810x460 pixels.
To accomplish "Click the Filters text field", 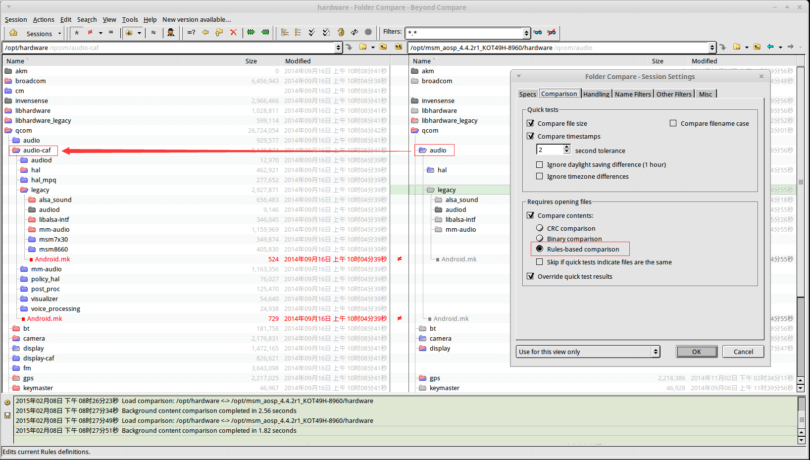I will 464,33.
